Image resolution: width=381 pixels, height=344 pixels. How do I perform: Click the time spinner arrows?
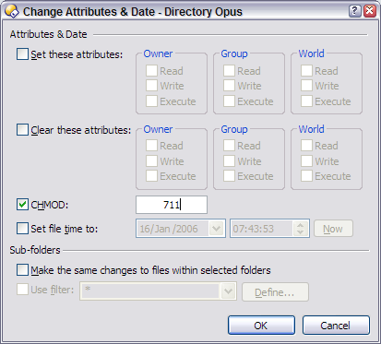pyautogui.click(x=301, y=229)
